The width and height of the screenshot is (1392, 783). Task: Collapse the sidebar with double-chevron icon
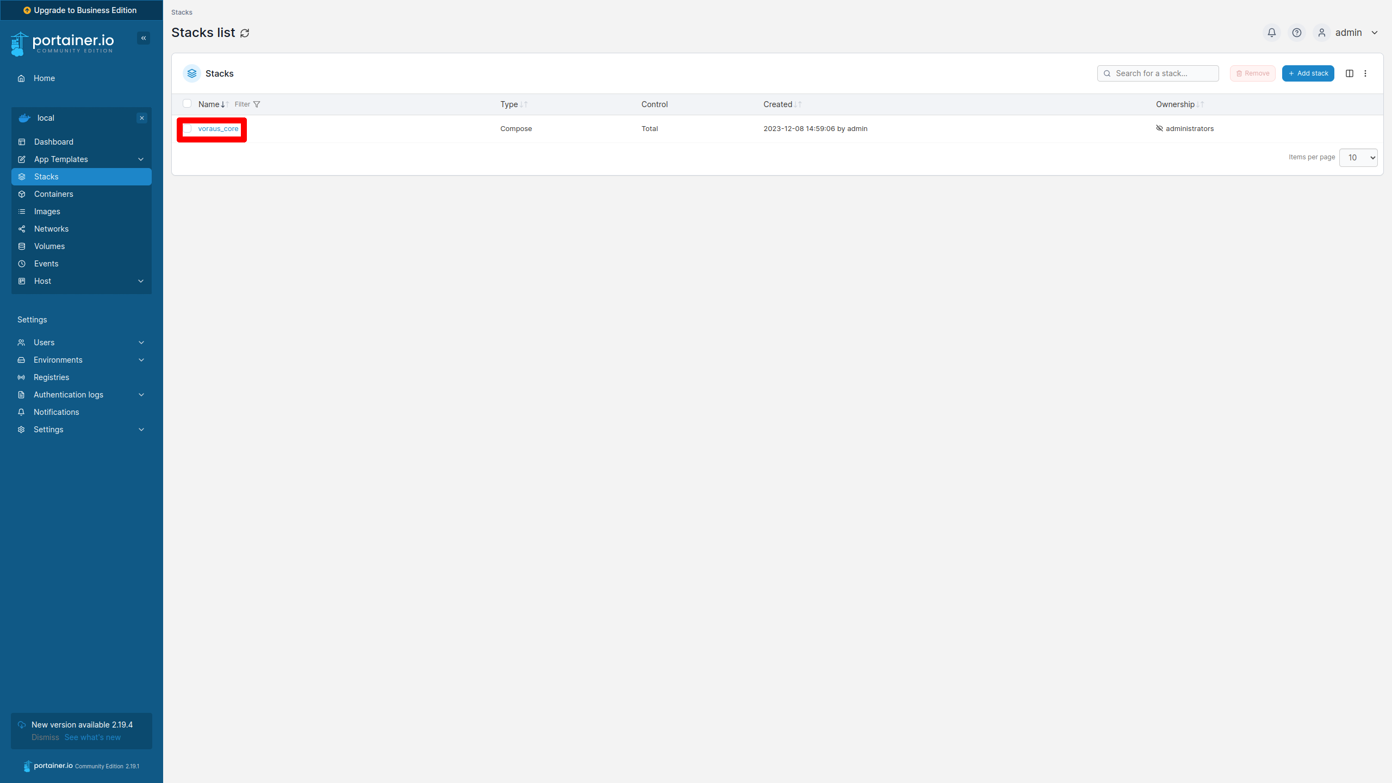(x=144, y=38)
